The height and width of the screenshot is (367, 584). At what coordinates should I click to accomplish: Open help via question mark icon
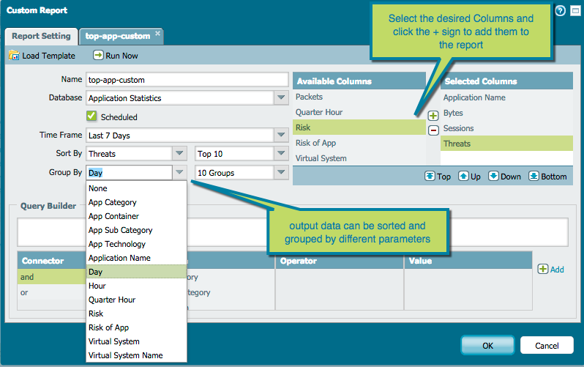pos(560,11)
